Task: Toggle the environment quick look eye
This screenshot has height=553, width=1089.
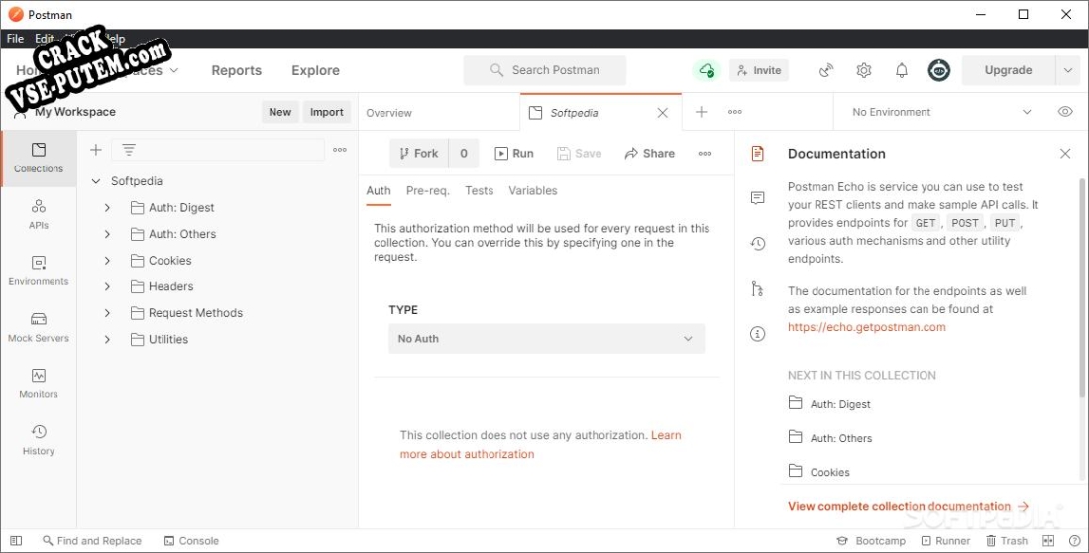Action: (1065, 112)
